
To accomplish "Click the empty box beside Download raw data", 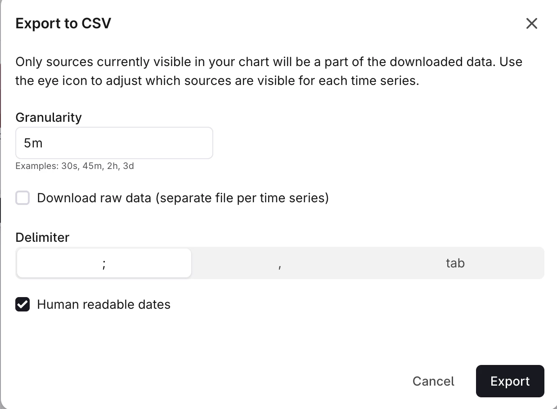I will pos(22,198).
